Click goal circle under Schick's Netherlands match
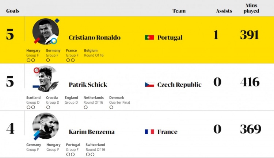 pos(85,107)
